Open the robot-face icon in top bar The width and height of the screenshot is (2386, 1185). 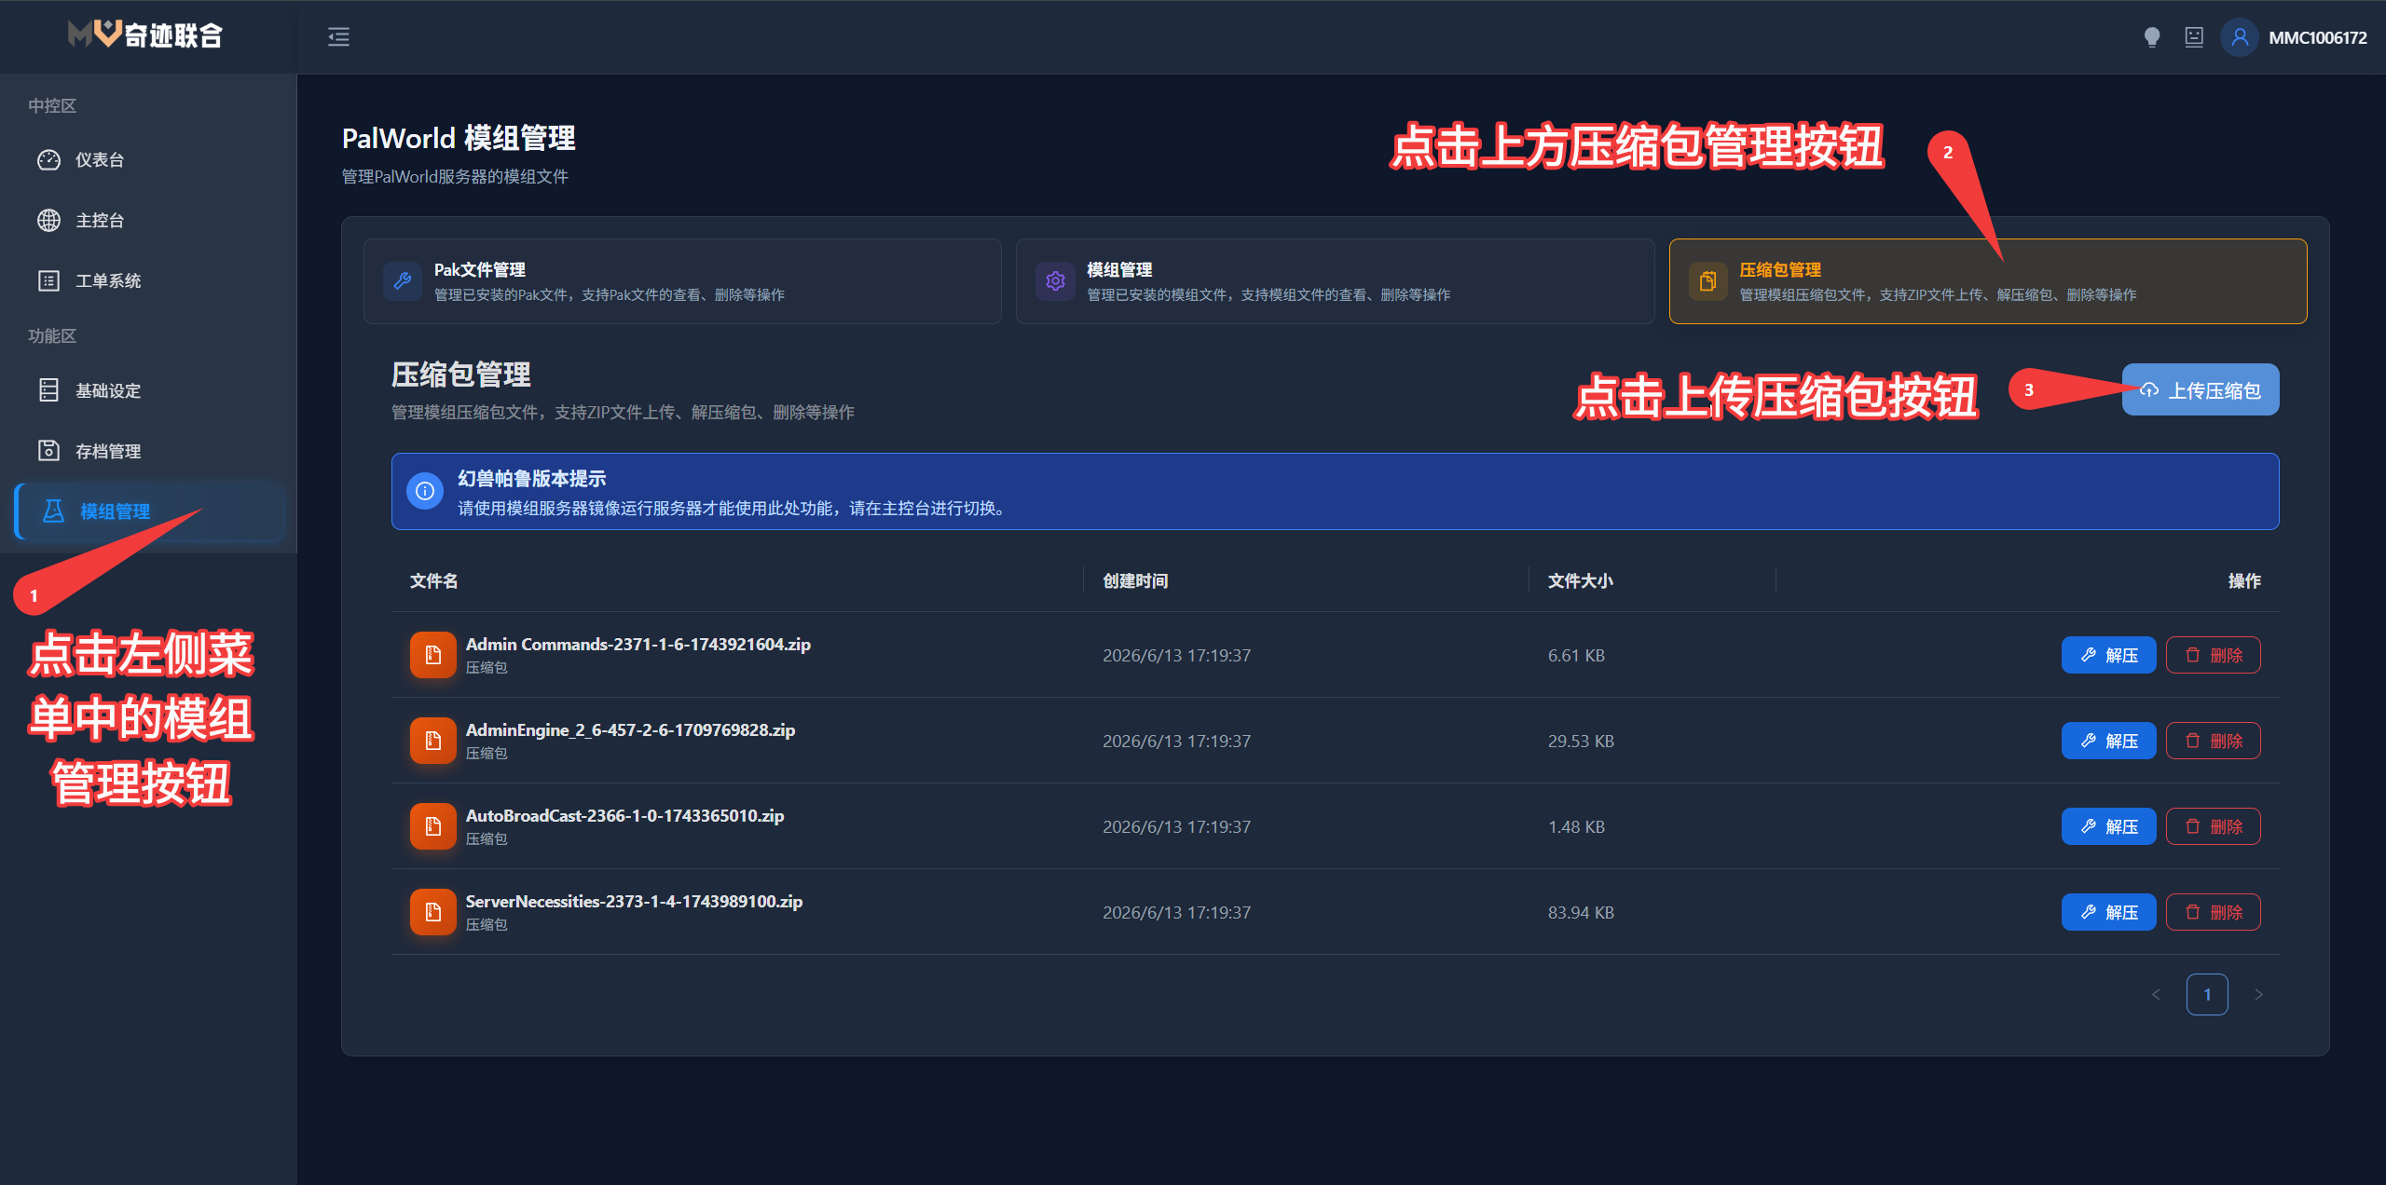point(2194,37)
